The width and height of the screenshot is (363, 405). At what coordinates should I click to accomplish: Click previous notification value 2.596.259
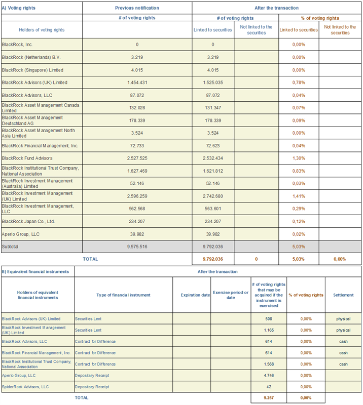click(137, 196)
